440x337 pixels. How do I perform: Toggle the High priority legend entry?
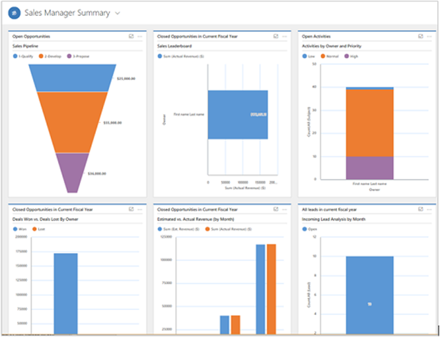click(x=351, y=56)
